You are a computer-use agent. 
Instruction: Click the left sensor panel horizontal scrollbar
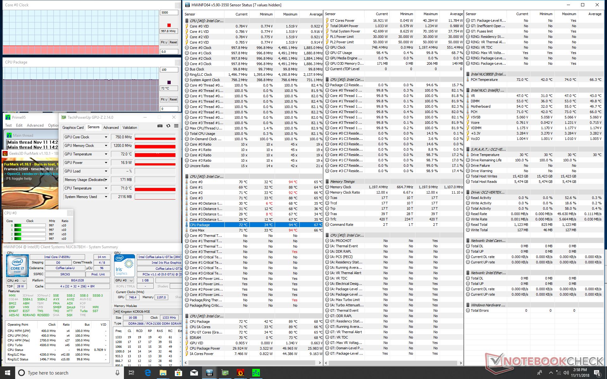pos(253,363)
